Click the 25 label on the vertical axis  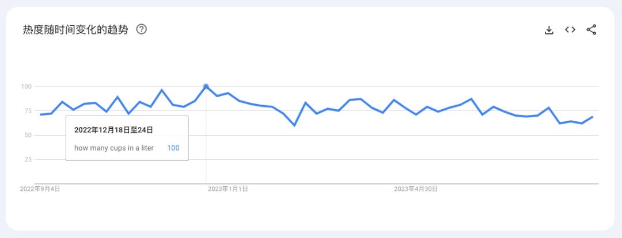click(27, 159)
